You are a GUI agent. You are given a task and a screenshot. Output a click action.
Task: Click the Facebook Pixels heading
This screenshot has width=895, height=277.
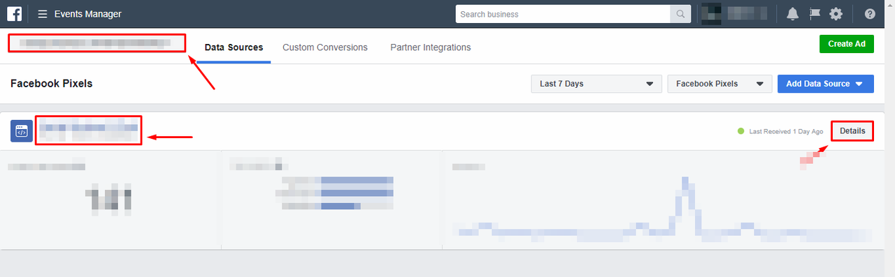(x=52, y=84)
